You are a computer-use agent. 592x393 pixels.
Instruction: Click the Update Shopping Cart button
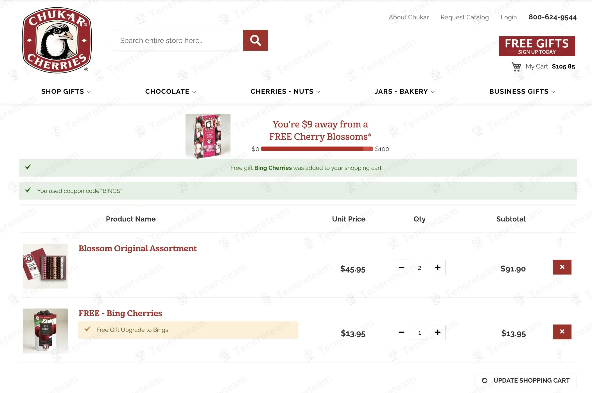(526, 380)
